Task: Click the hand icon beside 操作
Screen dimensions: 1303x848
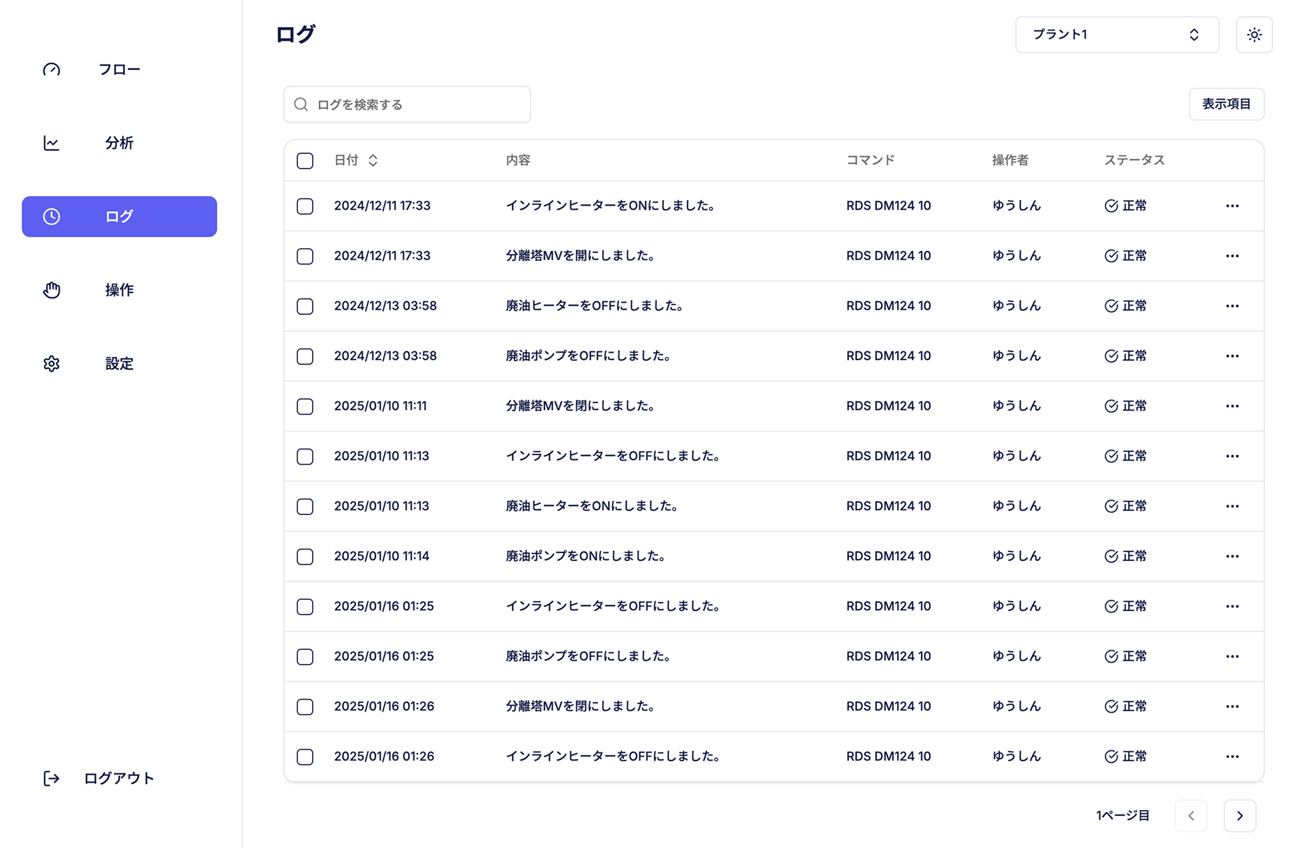Action: (x=52, y=290)
